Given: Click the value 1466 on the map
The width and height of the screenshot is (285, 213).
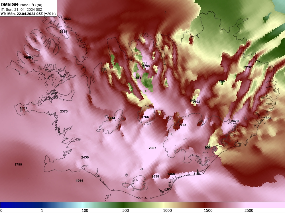Looking at the screenshot, I should pyautogui.click(x=171, y=174).
